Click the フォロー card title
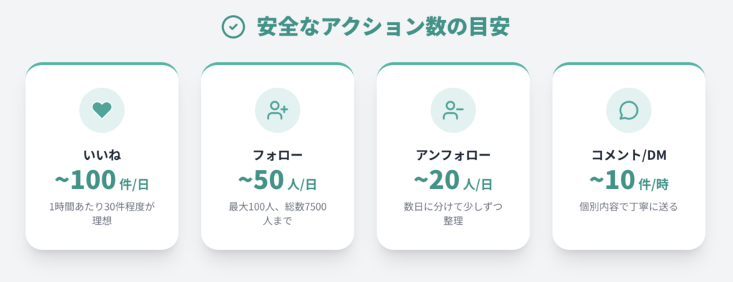733x282 pixels. [x=277, y=155]
